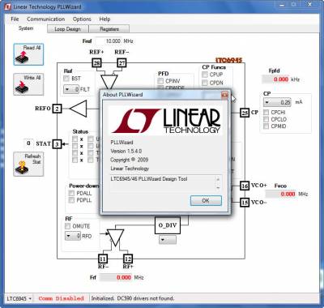Enable the BST checkbox
Image resolution: width=324 pixels, height=308 pixels.
click(x=66, y=79)
